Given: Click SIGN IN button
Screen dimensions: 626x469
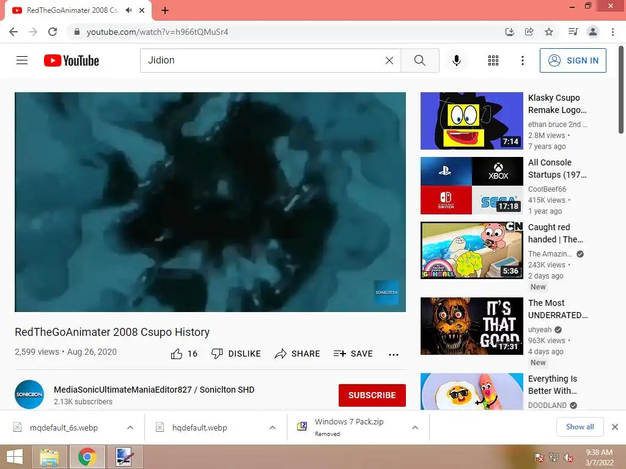Looking at the screenshot, I should [x=572, y=60].
